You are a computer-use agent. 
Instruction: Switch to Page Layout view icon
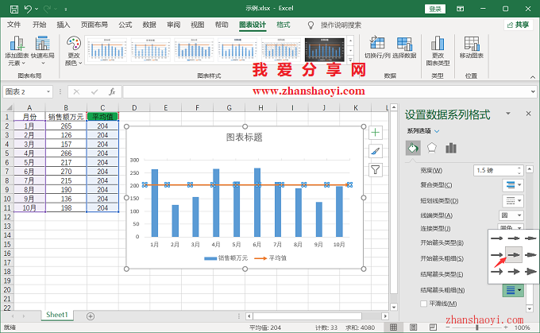[413, 327]
